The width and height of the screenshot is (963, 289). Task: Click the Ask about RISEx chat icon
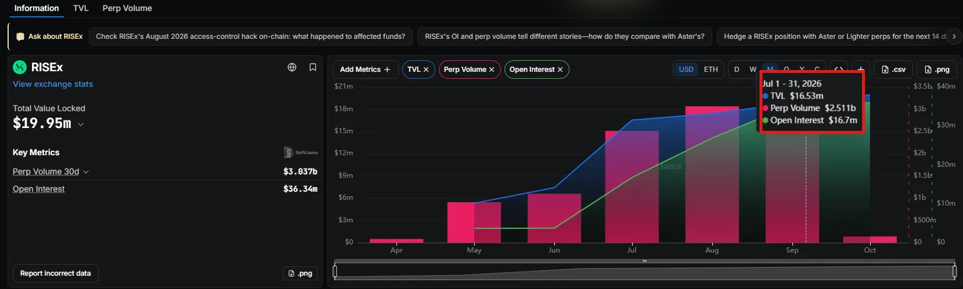[x=20, y=36]
